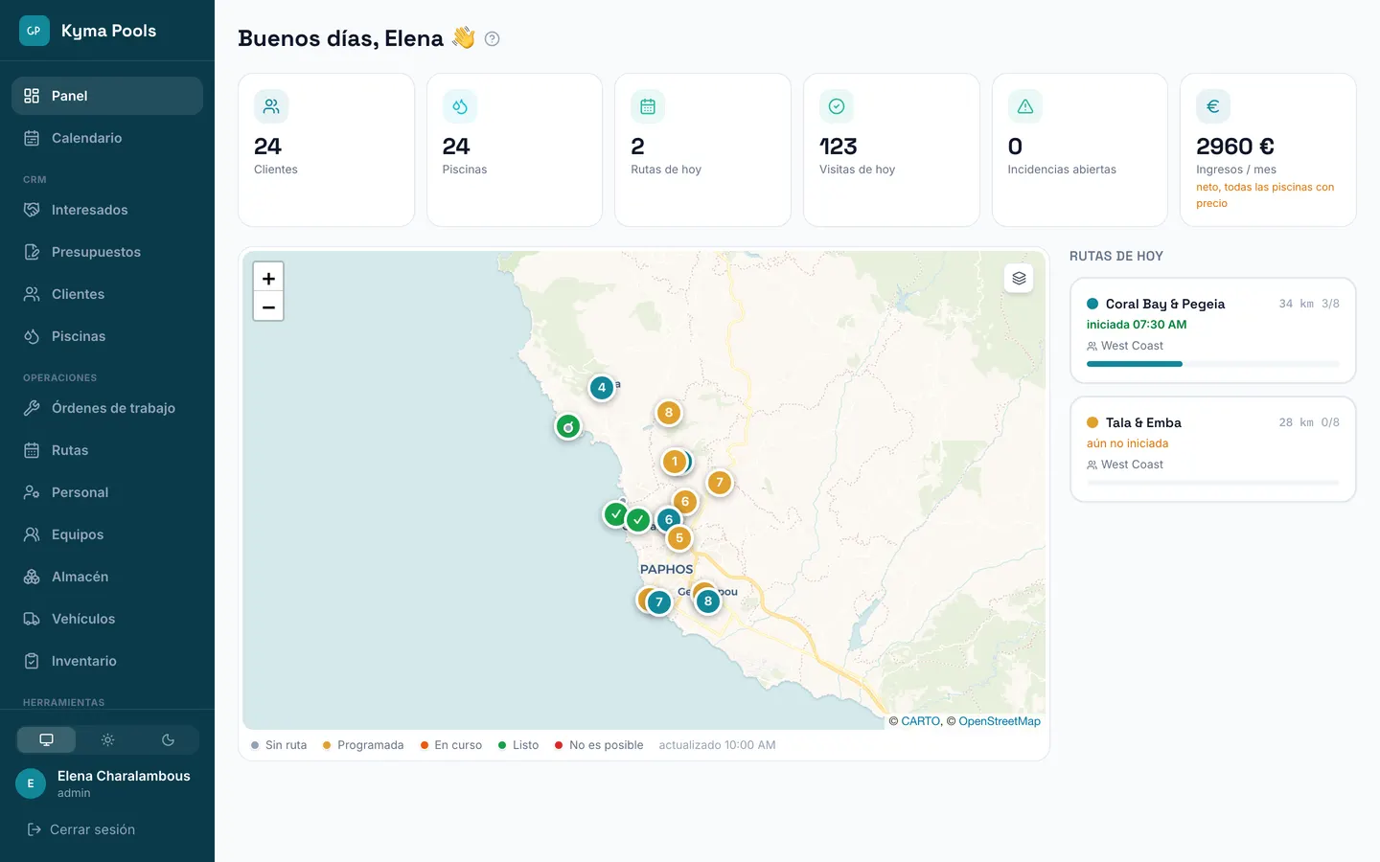Open the 24 Clientes stat card

(x=326, y=149)
